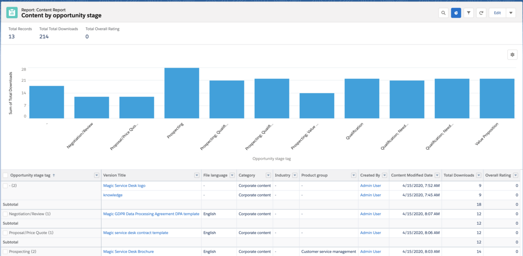
Task: Click the search icon in report header
Action: click(443, 13)
